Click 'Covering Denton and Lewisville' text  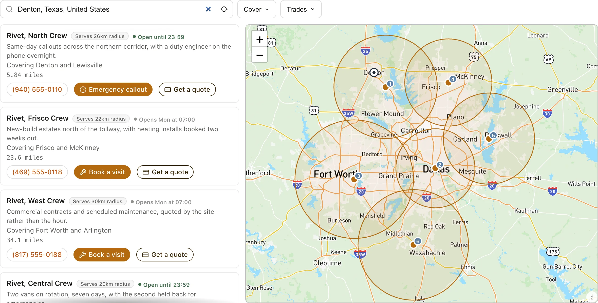[x=54, y=65]
